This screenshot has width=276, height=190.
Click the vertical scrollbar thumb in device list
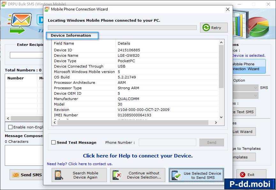click(221, 67)
